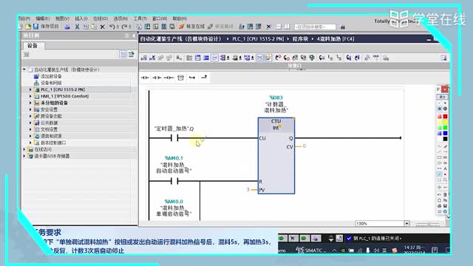The height and width of the screenshot is (266, 473).
Task: Toggle the network comments button in editor toolbar
Action: pyautogui.click(x=214, y=58)
